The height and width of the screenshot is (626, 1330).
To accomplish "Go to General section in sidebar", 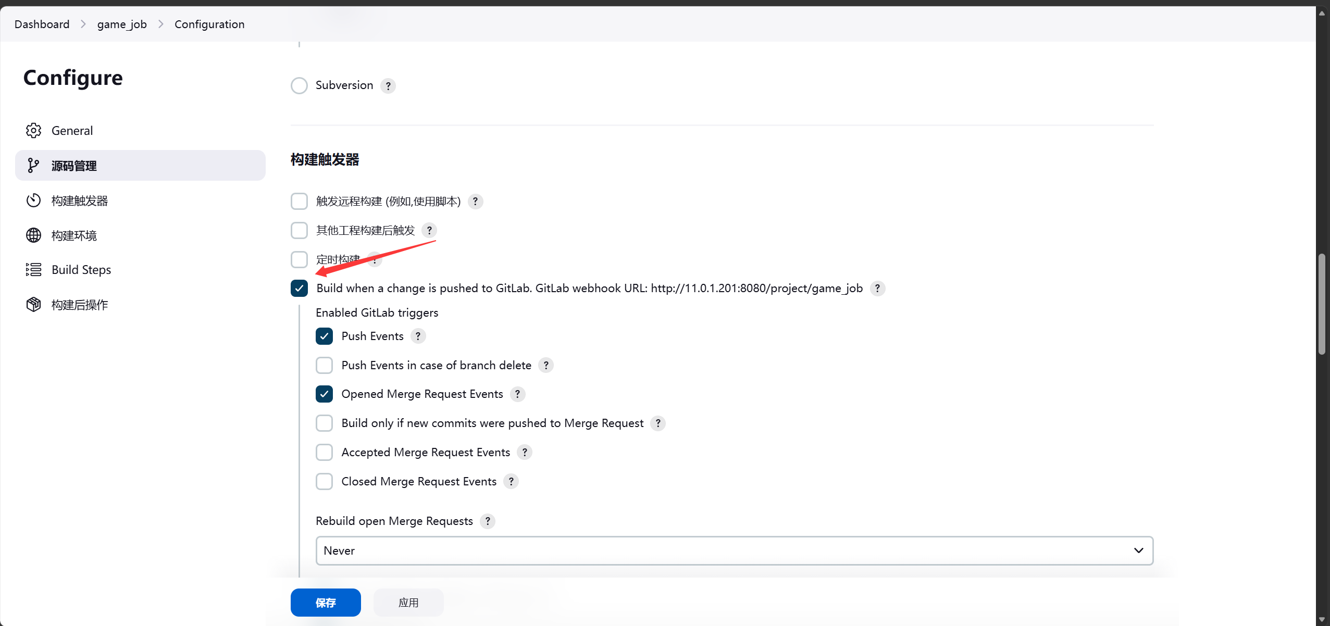I will click(140, 131).
